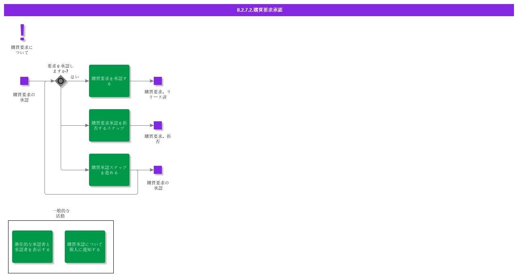The width and height of the screenshot is (518, 277).
Task: Open the 購買承認について個人に通知する activity
Action: [x=85, y=247]
